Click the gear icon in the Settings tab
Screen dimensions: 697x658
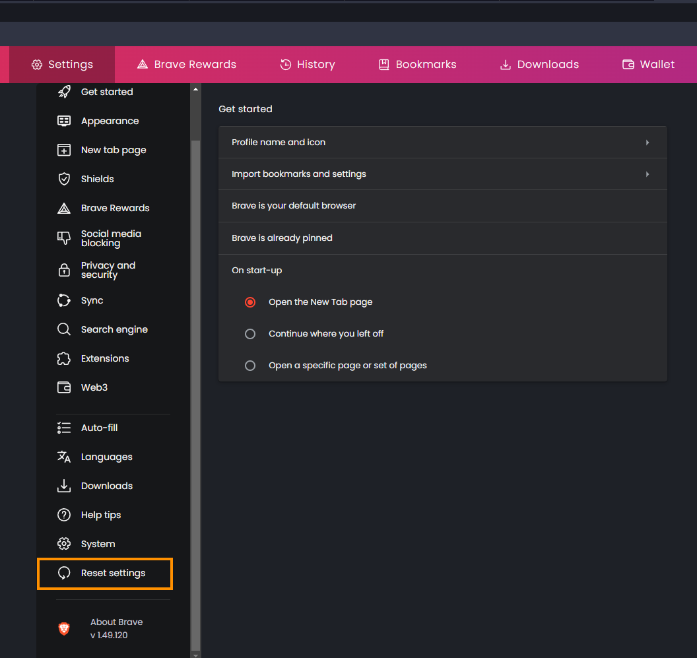coord(37,65)
